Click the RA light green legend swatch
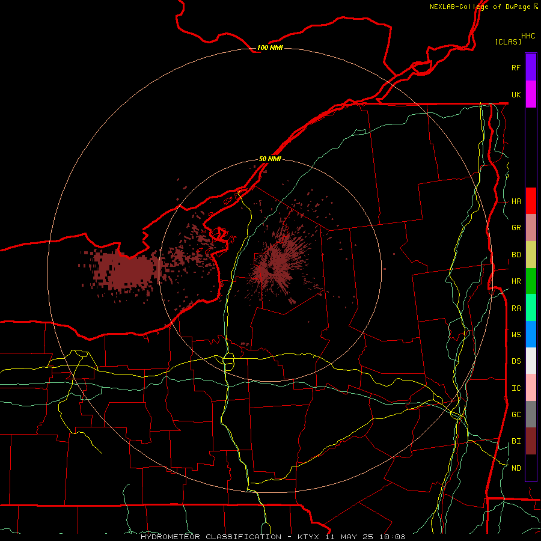 (x=531, y=308)
